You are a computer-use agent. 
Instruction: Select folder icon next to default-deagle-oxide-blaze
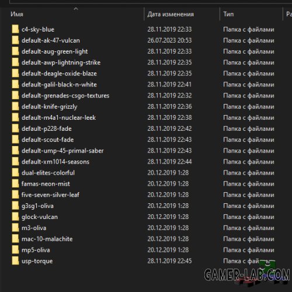(x=15, y=74)
